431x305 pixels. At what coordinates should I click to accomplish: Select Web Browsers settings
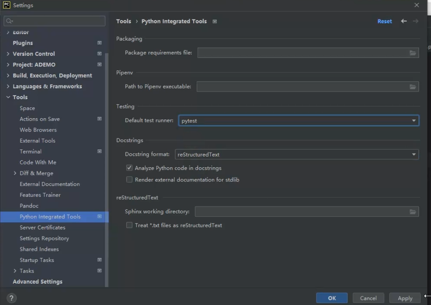pos(38,130)
